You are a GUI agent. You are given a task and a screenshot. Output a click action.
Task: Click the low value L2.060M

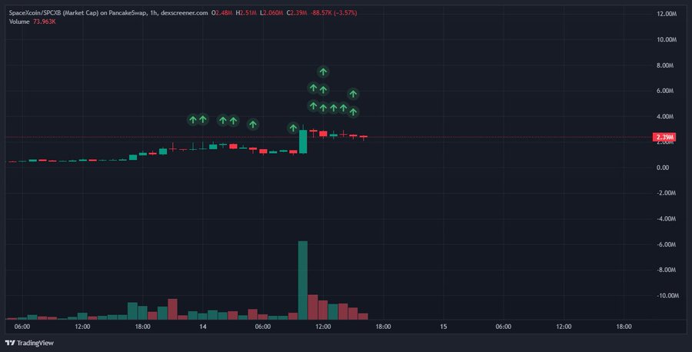pos(271,13)
